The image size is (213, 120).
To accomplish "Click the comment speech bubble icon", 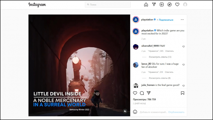I will click(142, 93).
